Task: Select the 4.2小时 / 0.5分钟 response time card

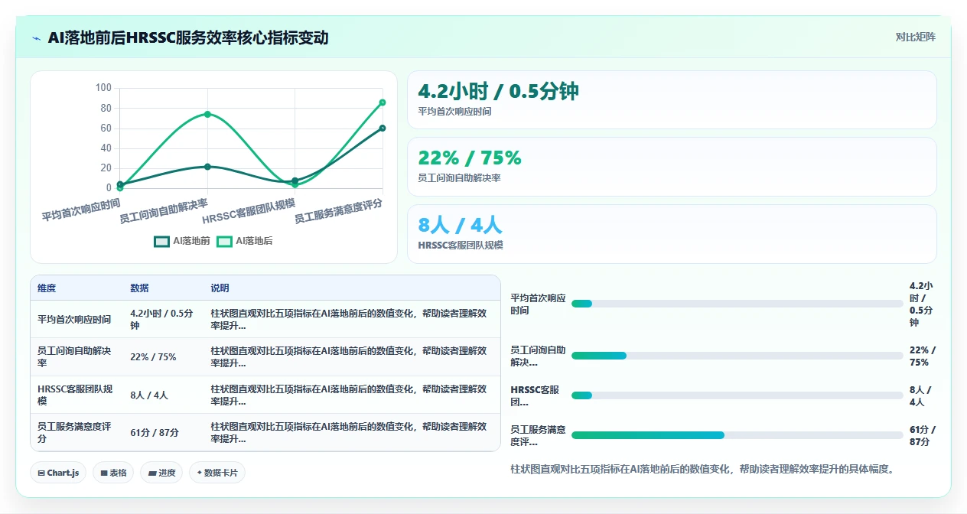Action: (x=672, y=99)
